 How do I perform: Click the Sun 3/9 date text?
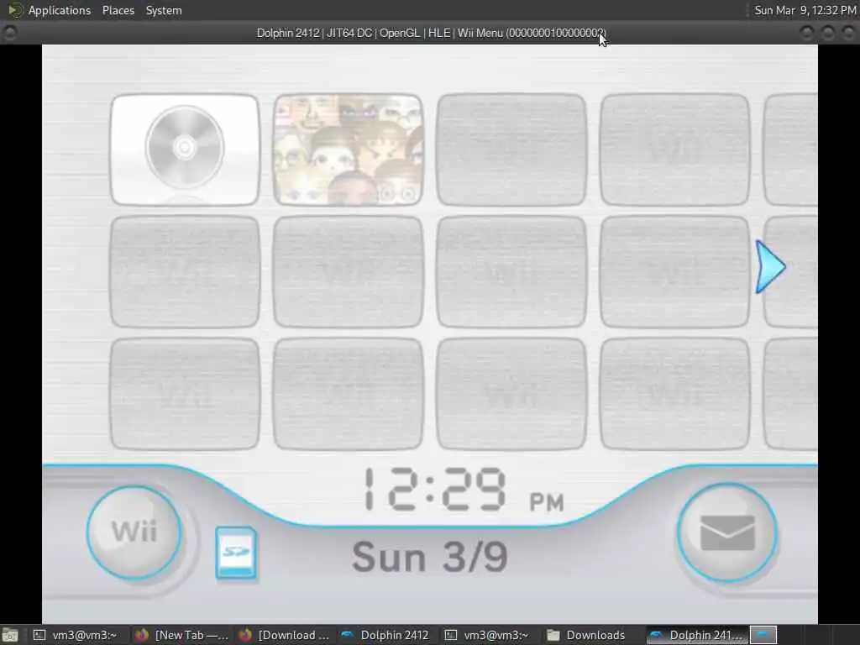pyautogui.click(x=430, y=557)
